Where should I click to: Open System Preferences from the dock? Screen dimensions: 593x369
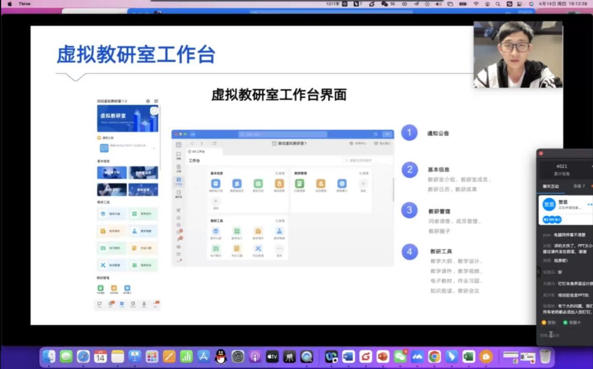pyautogui.click(x=238, y=357)
